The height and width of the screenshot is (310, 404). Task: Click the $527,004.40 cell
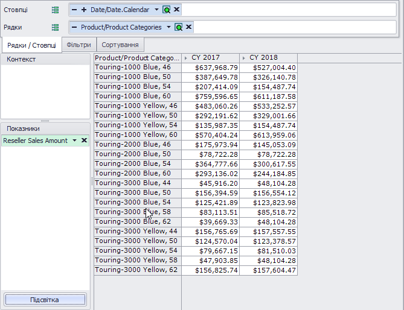tap(269, 68)
